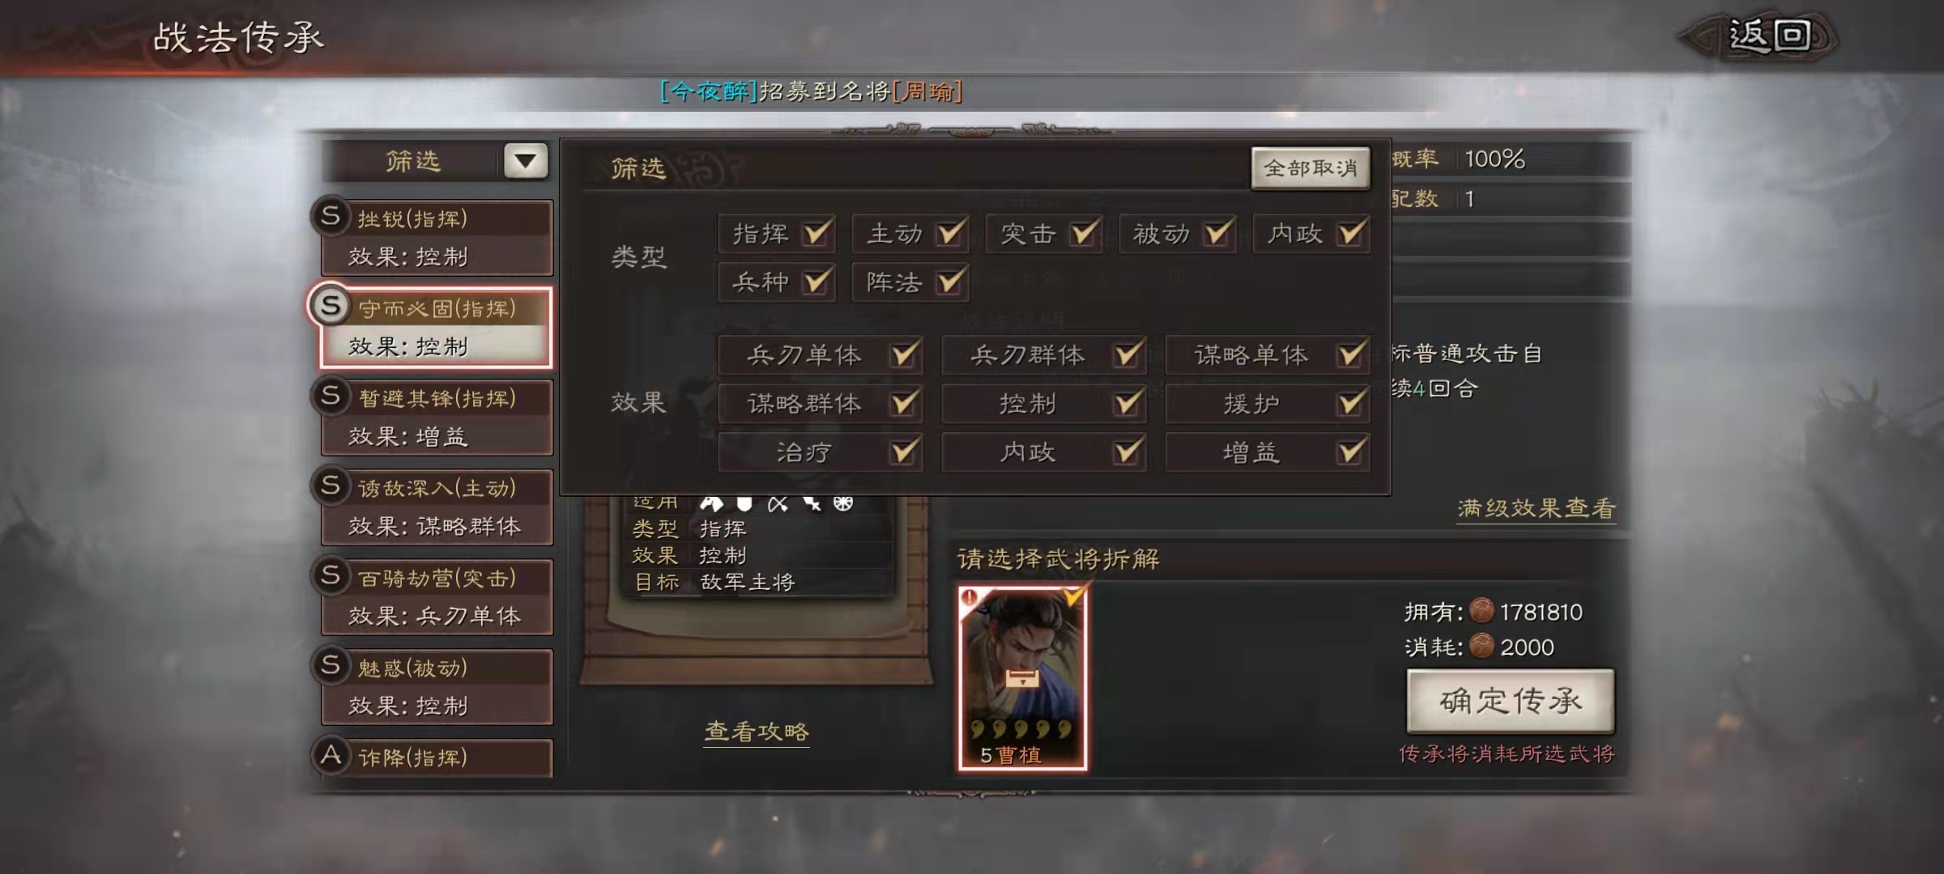Open the 筛选 dropdown arrow
The image size is (1944, 874).
pyautogui.click(x=526, y=160)
